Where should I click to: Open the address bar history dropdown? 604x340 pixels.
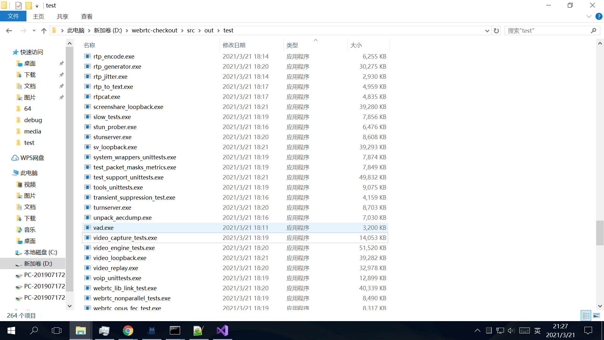click(487, 31)
